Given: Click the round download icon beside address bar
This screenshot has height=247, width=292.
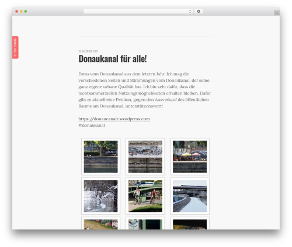Looking at the screenshot, I should 199,12.
